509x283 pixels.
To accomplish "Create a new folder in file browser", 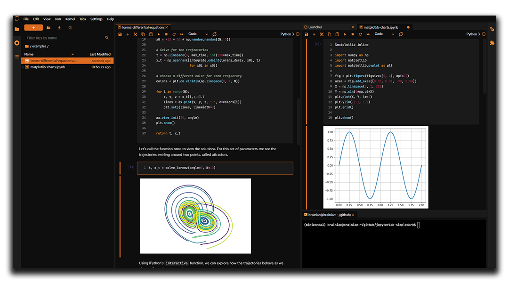I will (48, 28).
